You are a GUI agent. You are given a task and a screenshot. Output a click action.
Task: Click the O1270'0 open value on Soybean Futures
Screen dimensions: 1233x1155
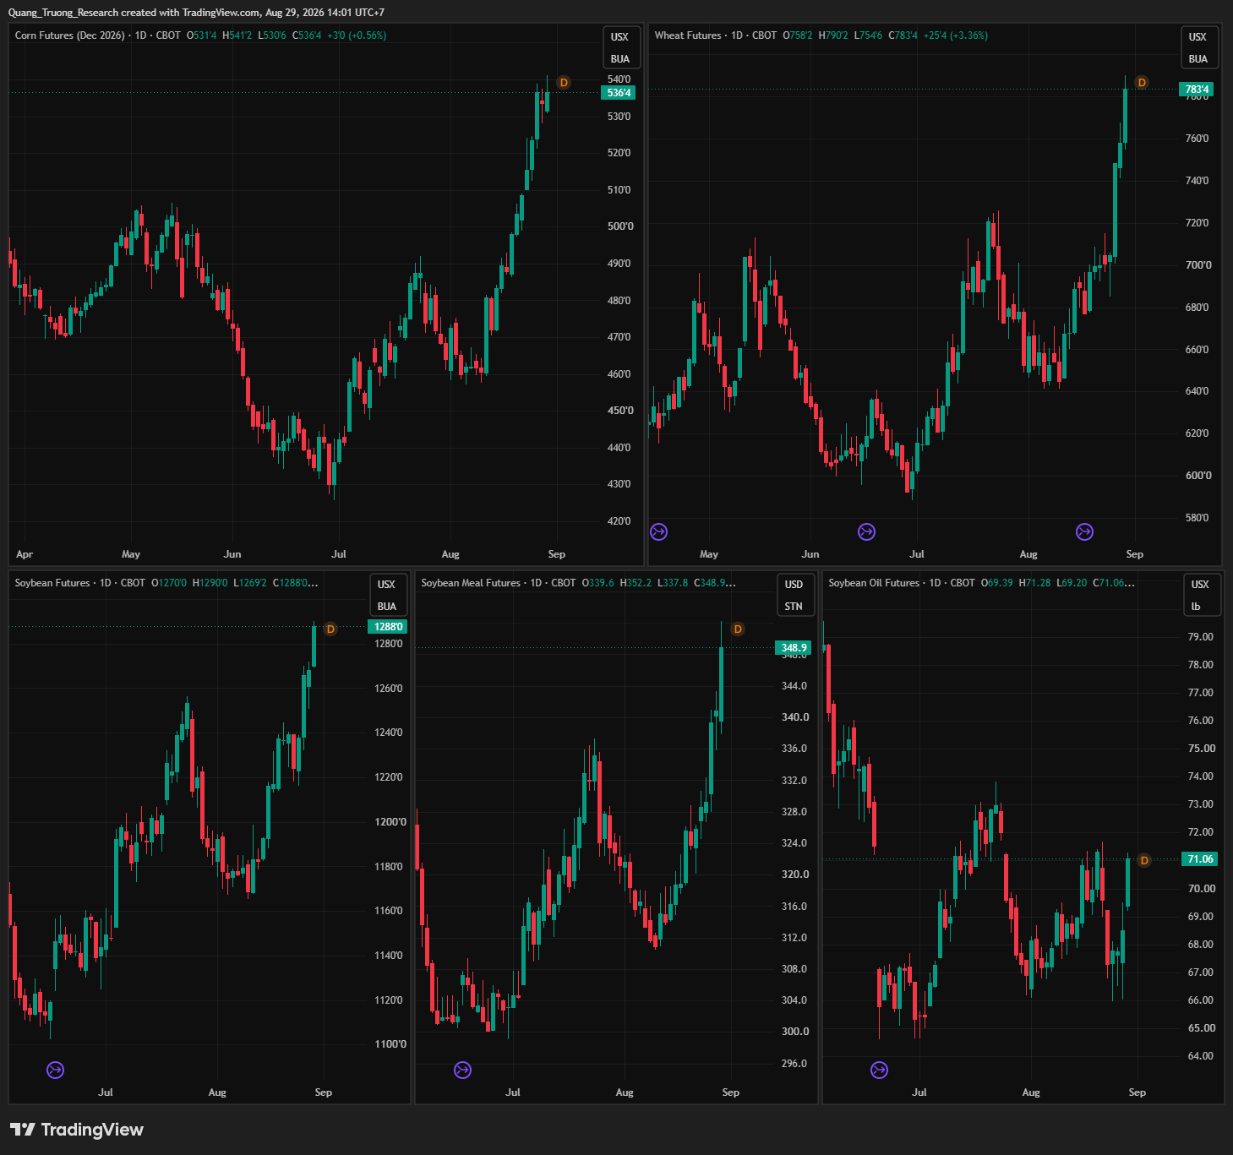point(169,583)
